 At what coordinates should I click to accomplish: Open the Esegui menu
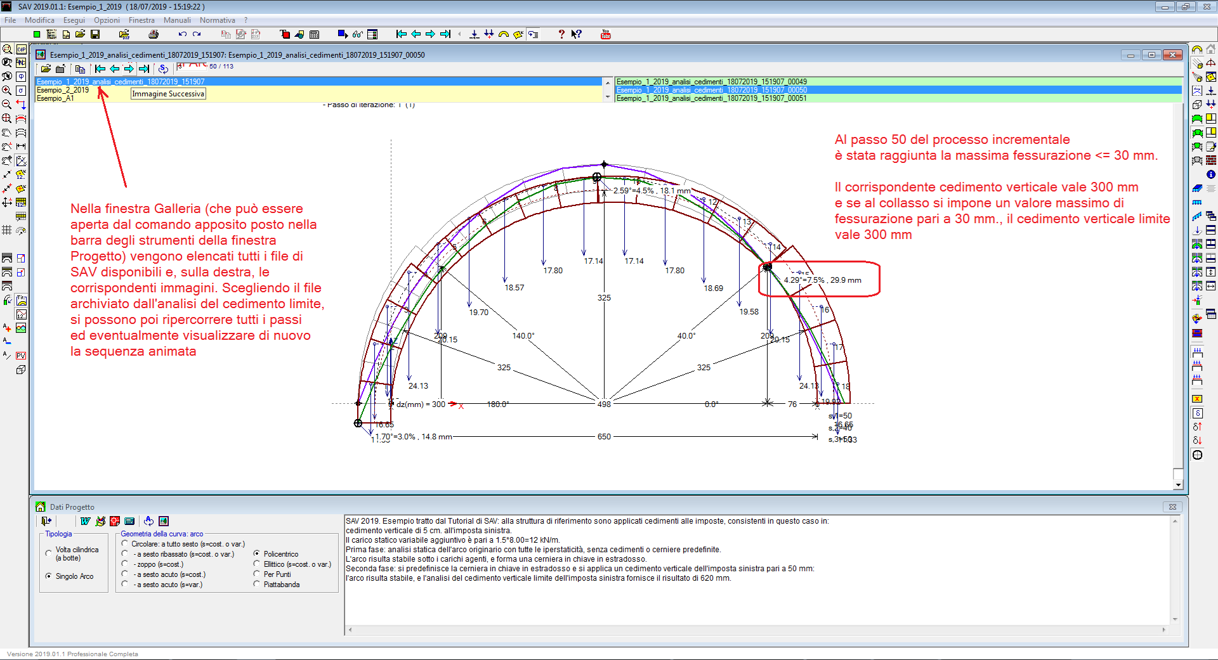(x=74, y=20)
